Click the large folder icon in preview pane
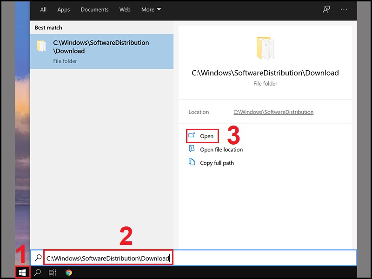The height and width of the screenshot is (279, 372). pyautogui.click(x=265, y=48)
